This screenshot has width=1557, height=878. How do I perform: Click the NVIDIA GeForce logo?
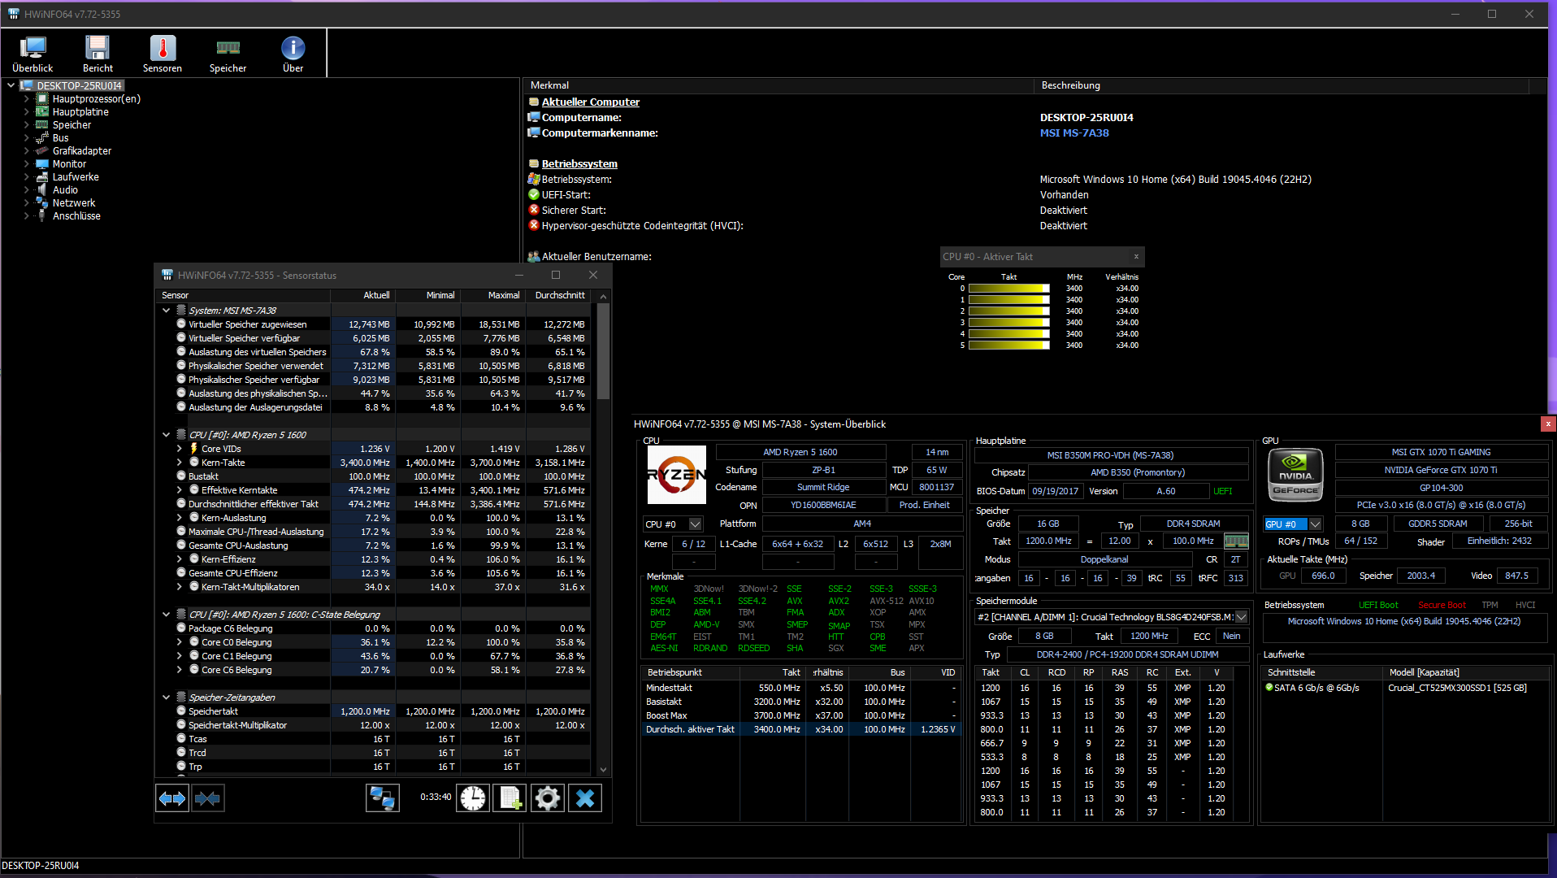pyautogui.click(x=1295, y=475)
